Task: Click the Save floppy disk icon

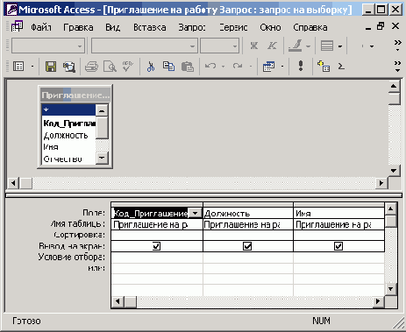Action: 51,67
